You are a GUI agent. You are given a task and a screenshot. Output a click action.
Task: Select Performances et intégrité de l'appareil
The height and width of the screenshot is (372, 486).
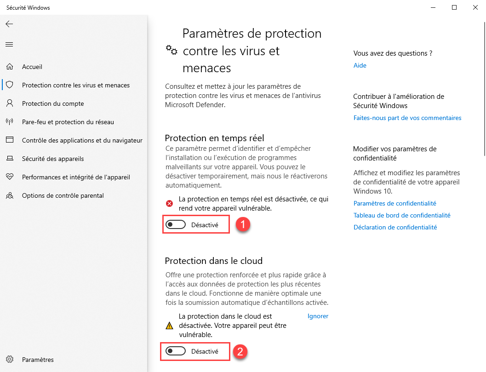tap(76, 177)
